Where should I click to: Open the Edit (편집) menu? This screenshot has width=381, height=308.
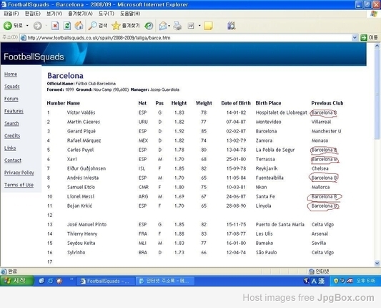click(33, 14)
